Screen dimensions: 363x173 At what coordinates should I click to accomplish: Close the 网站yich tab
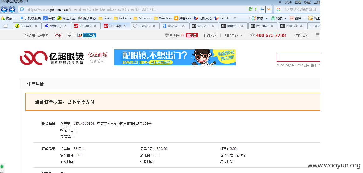tap(183, 26)
